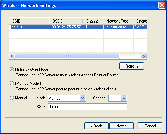The height and width of the screenshot is (134, 167).
Task: Go back with the Back button
Action: [96, 126]
